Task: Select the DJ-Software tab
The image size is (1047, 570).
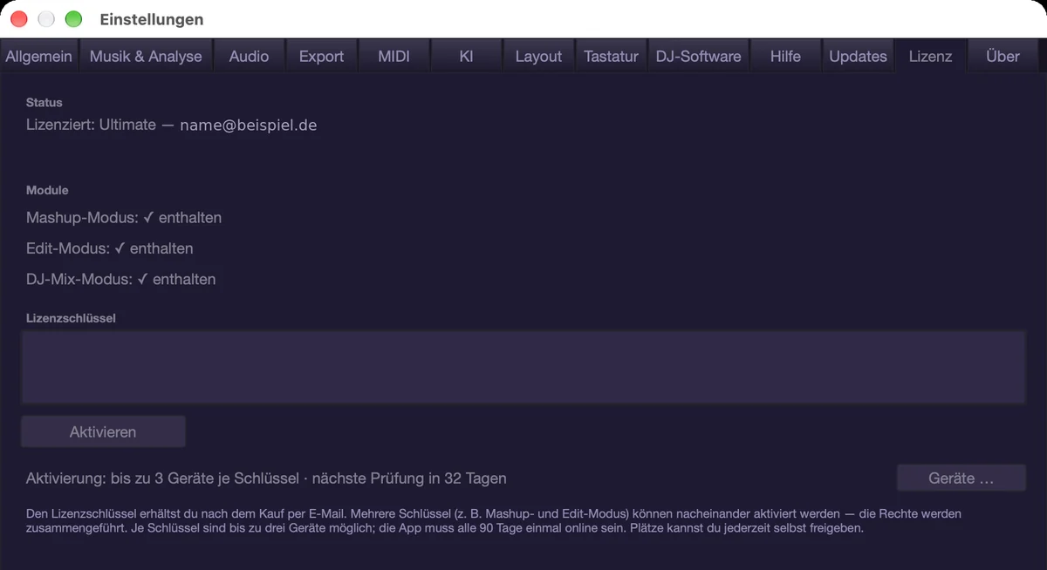Action: 698,56
